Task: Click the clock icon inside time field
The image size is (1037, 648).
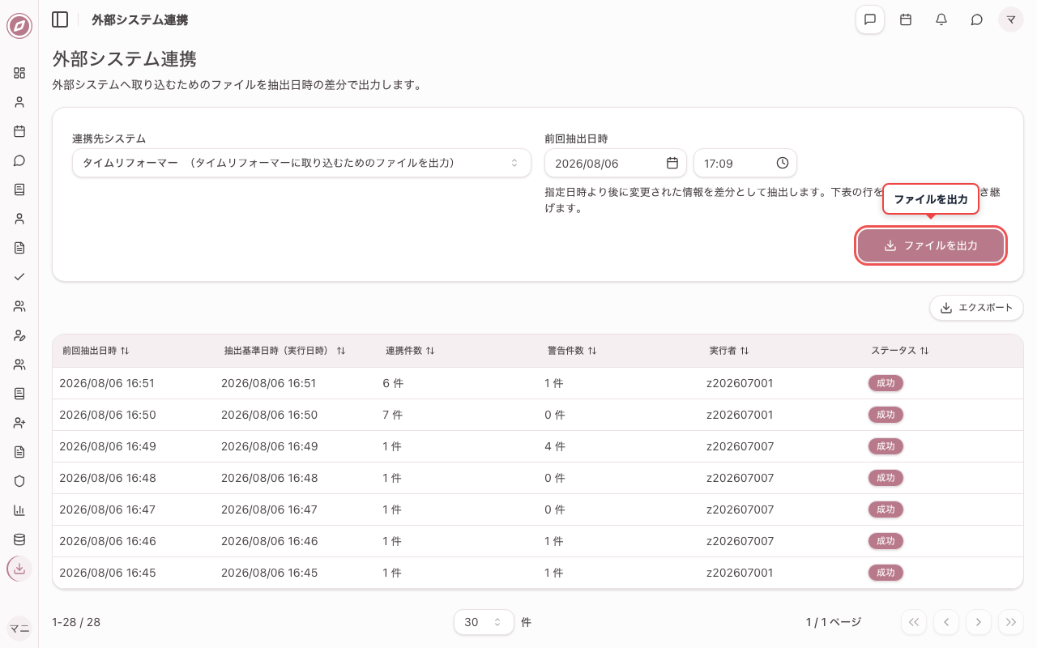Action: point(783,163)
